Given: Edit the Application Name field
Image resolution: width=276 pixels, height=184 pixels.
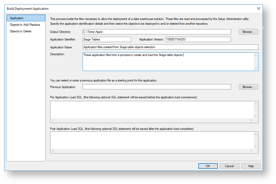Looking at the screenshot, I should pyautogui.click(x=170, y=47).
